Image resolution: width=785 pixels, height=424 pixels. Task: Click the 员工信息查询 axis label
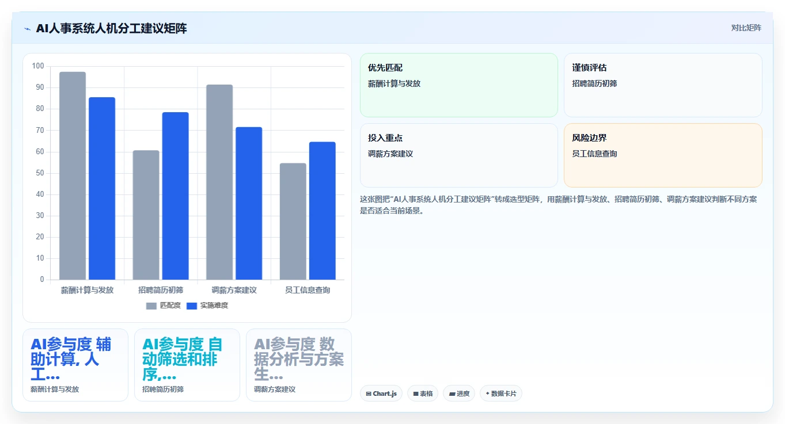point(308,291)
